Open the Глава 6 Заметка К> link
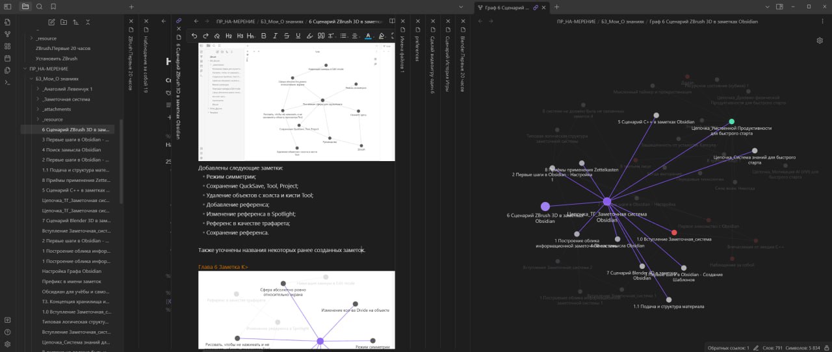The width and height of the screenshot is (832, 352). [x=223, y=267]
